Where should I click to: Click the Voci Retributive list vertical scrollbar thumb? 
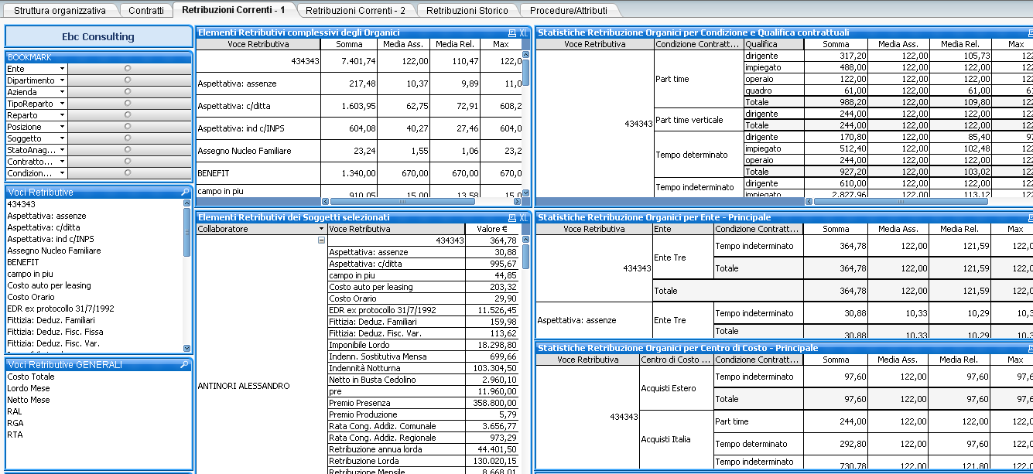click(x=186, y=231)
